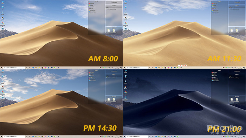Screen dimensions: 246x138
Task: Open File Explorer in the AM 11:30 screenshot's taskbar
Action: 162,68
